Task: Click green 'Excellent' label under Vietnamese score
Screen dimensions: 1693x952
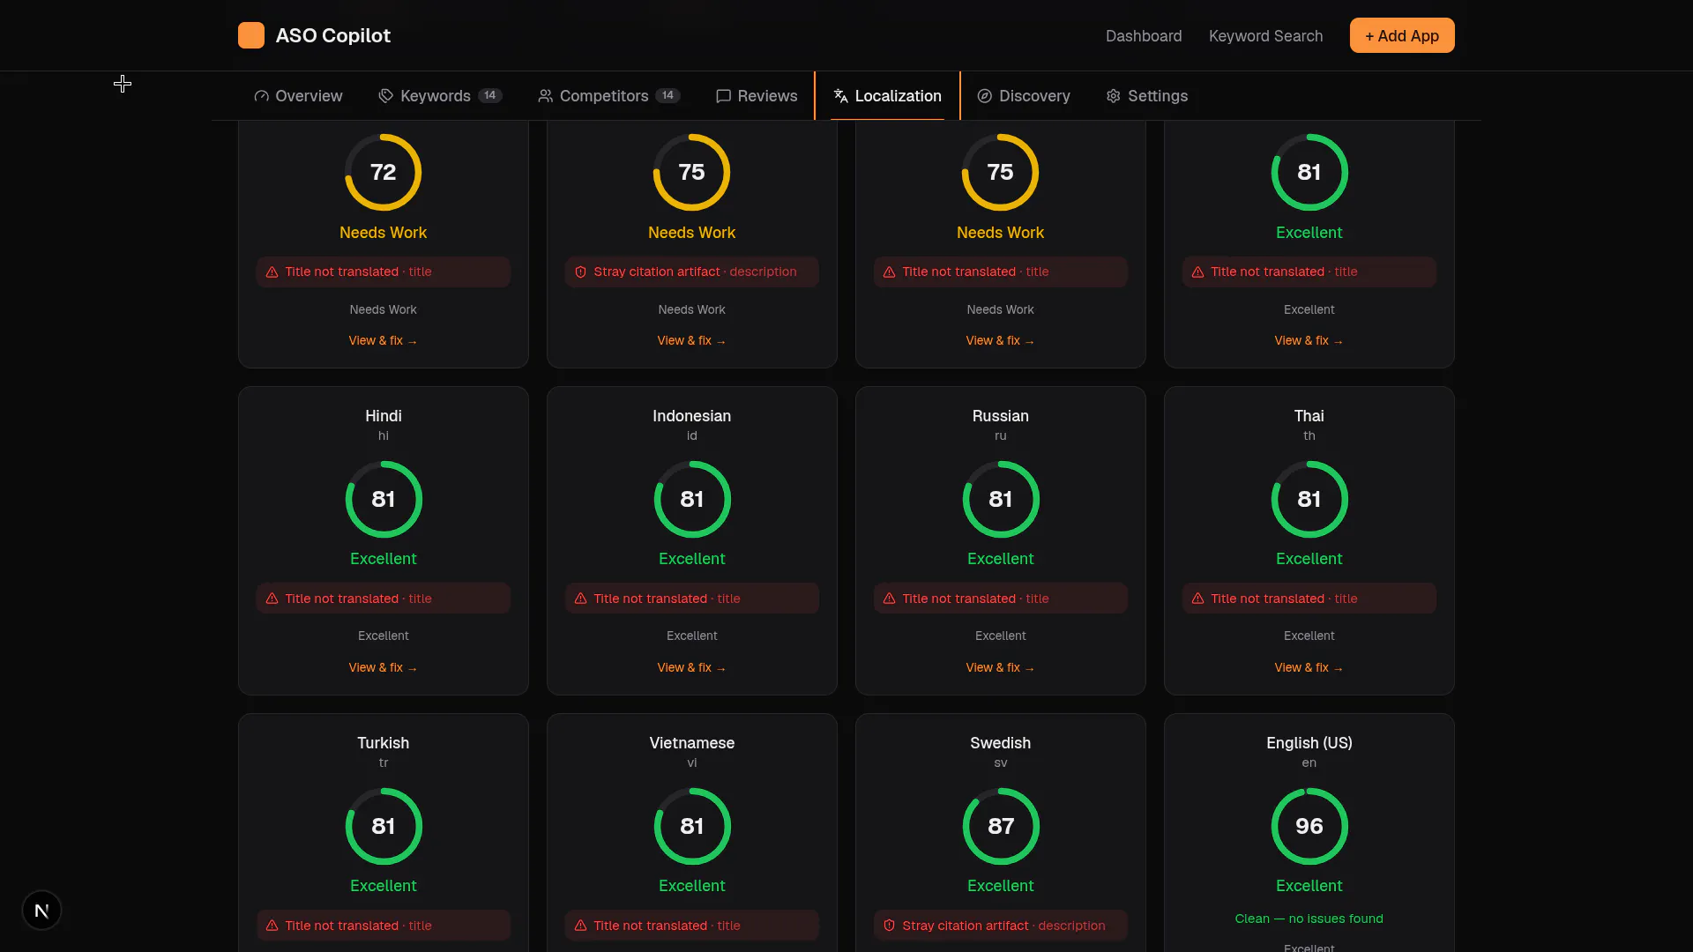Action: click(692, 886)
